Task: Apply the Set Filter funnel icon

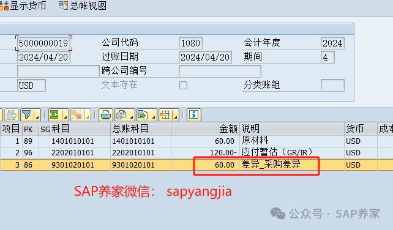Action: 27,115
